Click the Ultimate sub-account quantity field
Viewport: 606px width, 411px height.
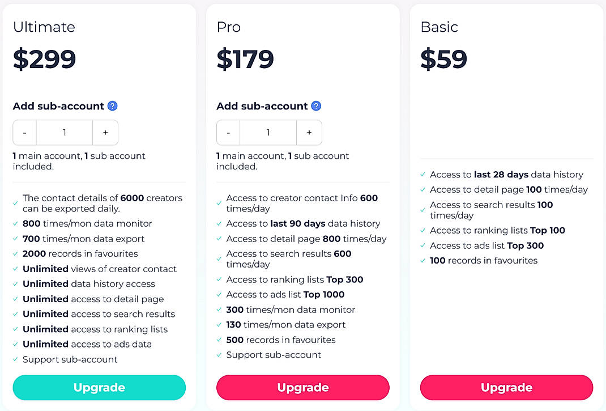pyautogui.click(x=65, y=133)
